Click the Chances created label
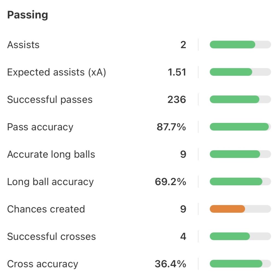280x278 pixels. (x=46, y=209)
